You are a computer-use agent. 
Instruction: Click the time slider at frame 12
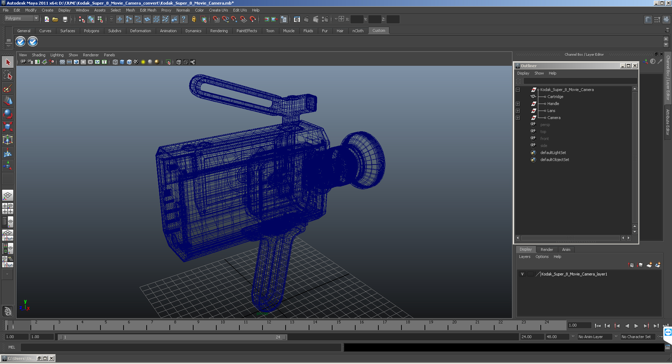[x=269, y=325]
